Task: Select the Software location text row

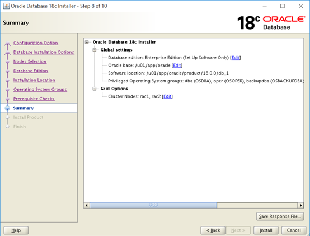Action: click(x=168, y=73)
